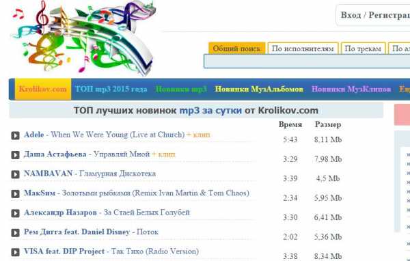Play Adele When We Were Young track
The image size is (410, 261).
(x=15, y=135)
